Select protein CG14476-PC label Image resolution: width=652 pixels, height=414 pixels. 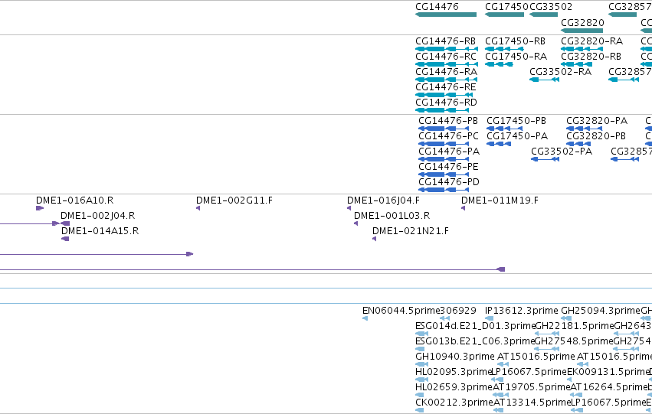pyautogui.click(x=449, y=136)
